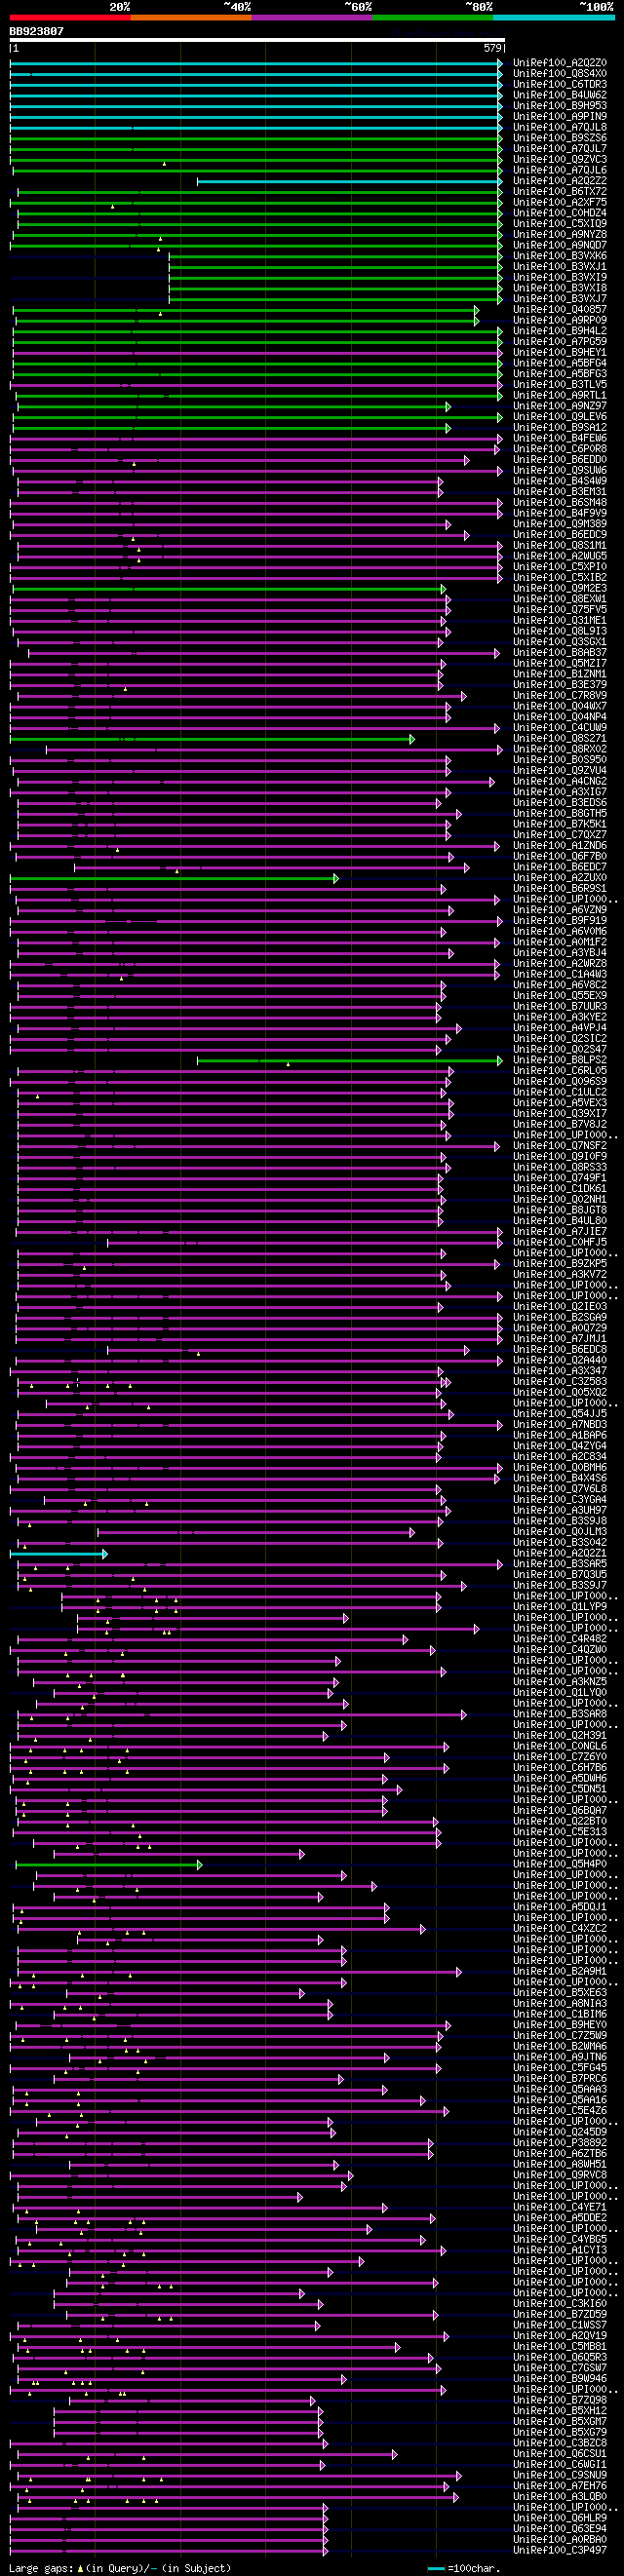Select hit UniRef100_B4FEW6

point(560,438)
